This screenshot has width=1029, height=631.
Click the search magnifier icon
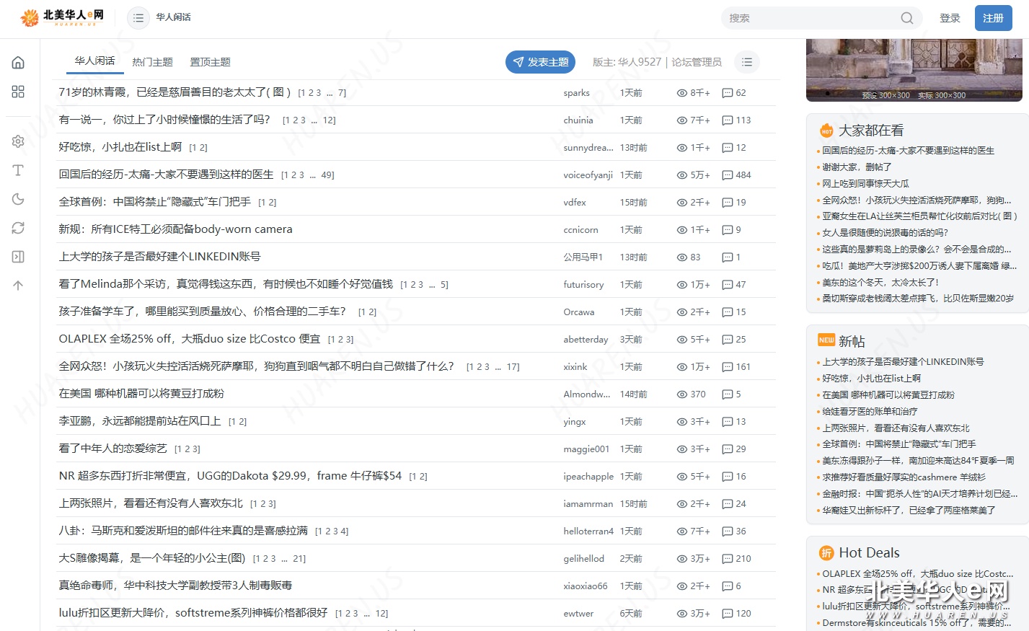click(x=906, y=18)
